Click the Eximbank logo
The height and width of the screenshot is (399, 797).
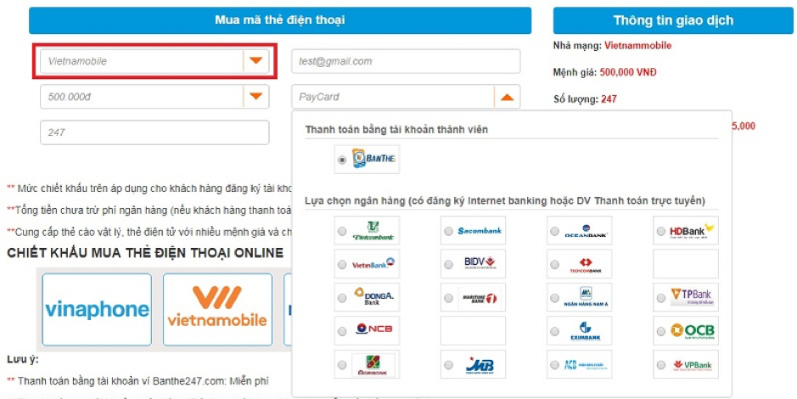pos(587,331)
